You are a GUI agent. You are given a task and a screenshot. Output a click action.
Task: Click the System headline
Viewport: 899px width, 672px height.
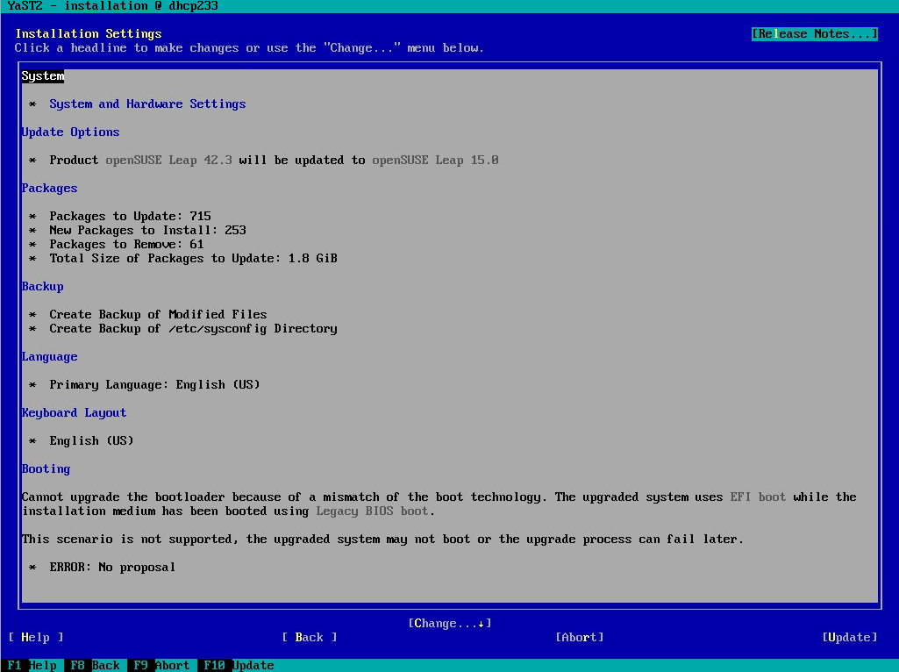pos(42,76)
